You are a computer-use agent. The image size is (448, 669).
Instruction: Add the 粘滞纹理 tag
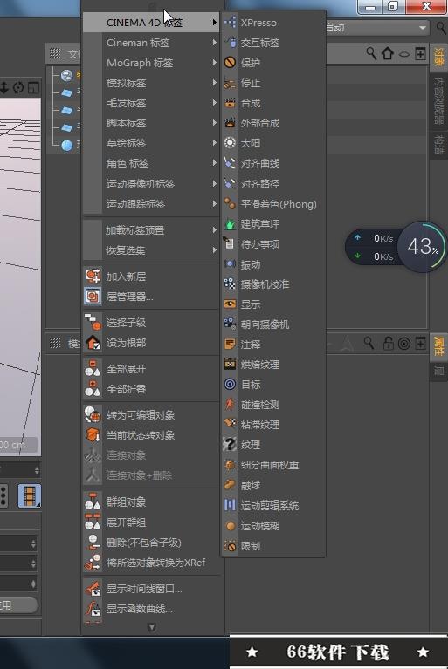[272, 425]
